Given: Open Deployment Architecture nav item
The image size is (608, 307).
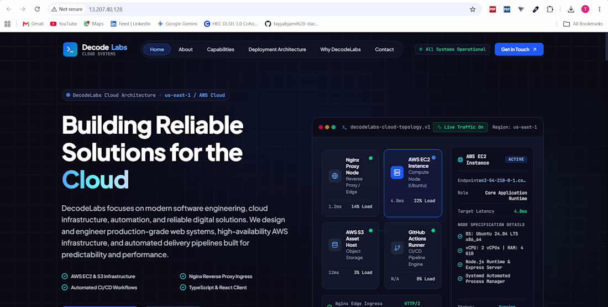Looking at the screenshot, I should coord(277,49).
